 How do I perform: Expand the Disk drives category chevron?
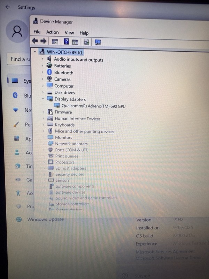(42, 92)
